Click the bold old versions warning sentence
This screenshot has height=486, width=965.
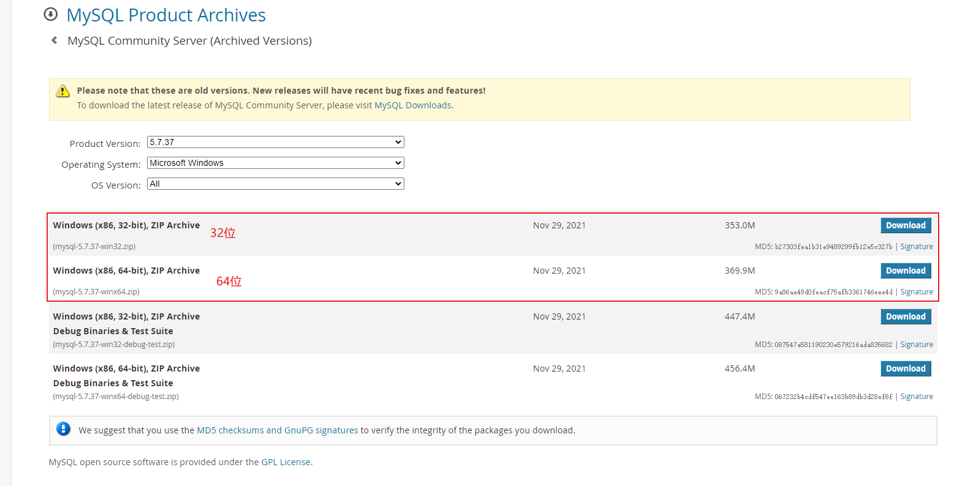click(x=281, y=91)
